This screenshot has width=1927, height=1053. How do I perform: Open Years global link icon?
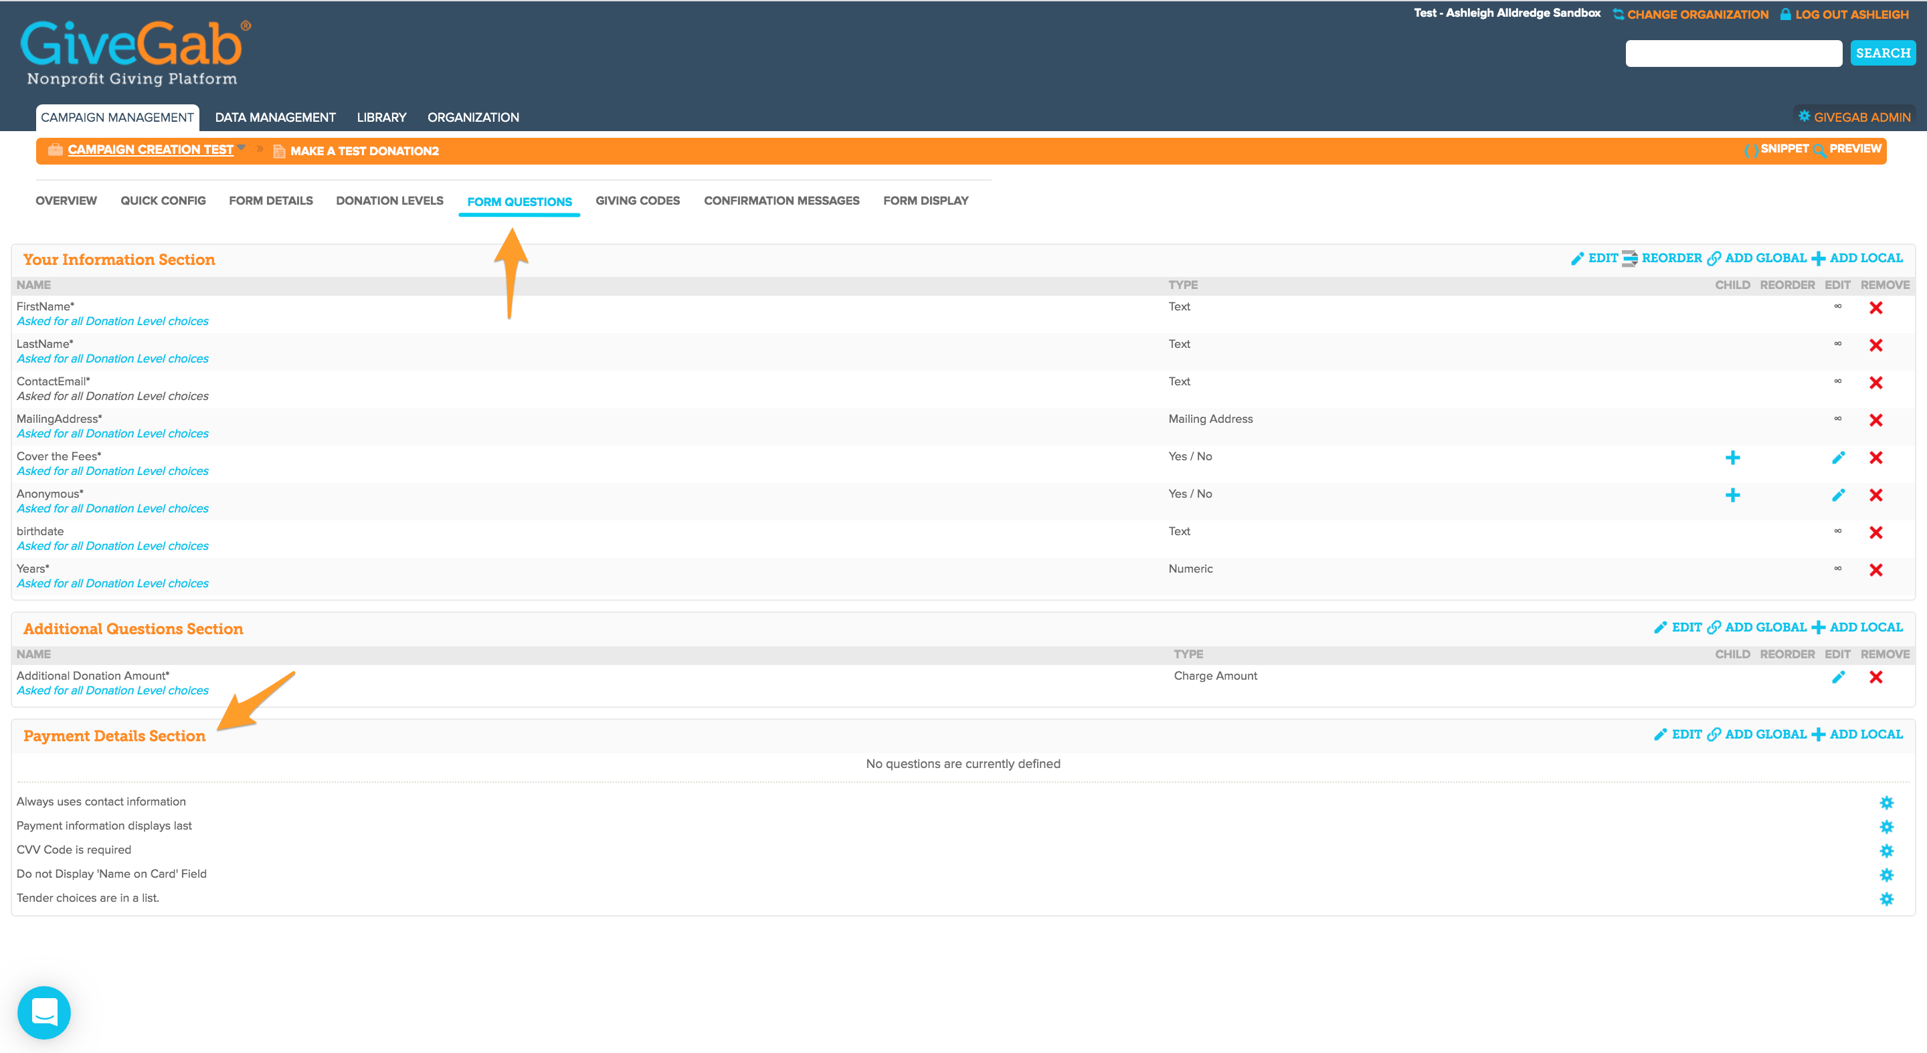[1837, 569]
